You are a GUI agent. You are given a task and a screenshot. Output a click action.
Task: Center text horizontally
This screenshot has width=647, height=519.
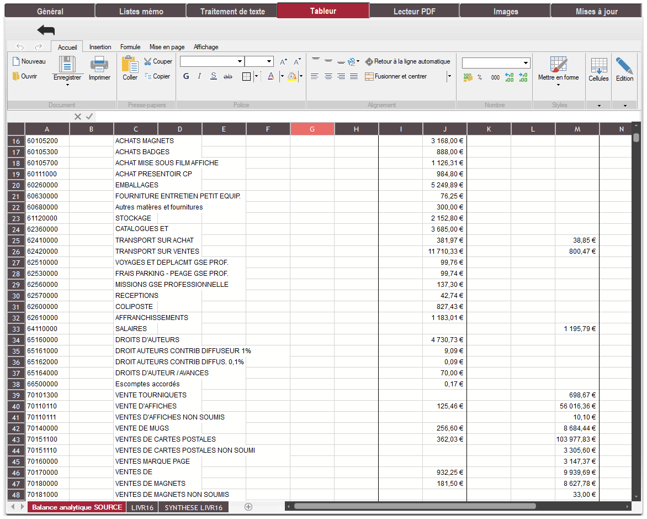coord(328,76)
